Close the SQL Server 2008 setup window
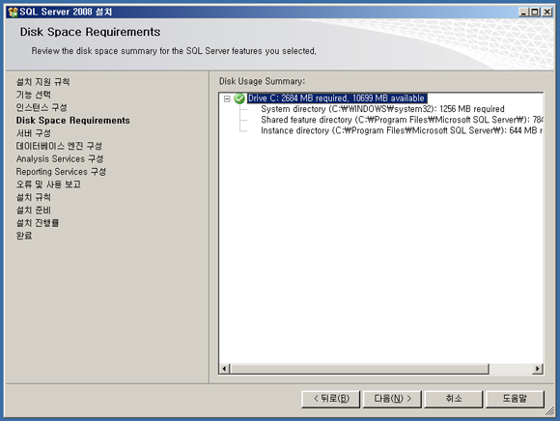This screenshot has height=421, width=560. tap(546, 13)
